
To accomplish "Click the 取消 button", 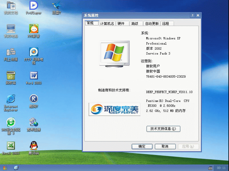I will [x=165, y=146].
